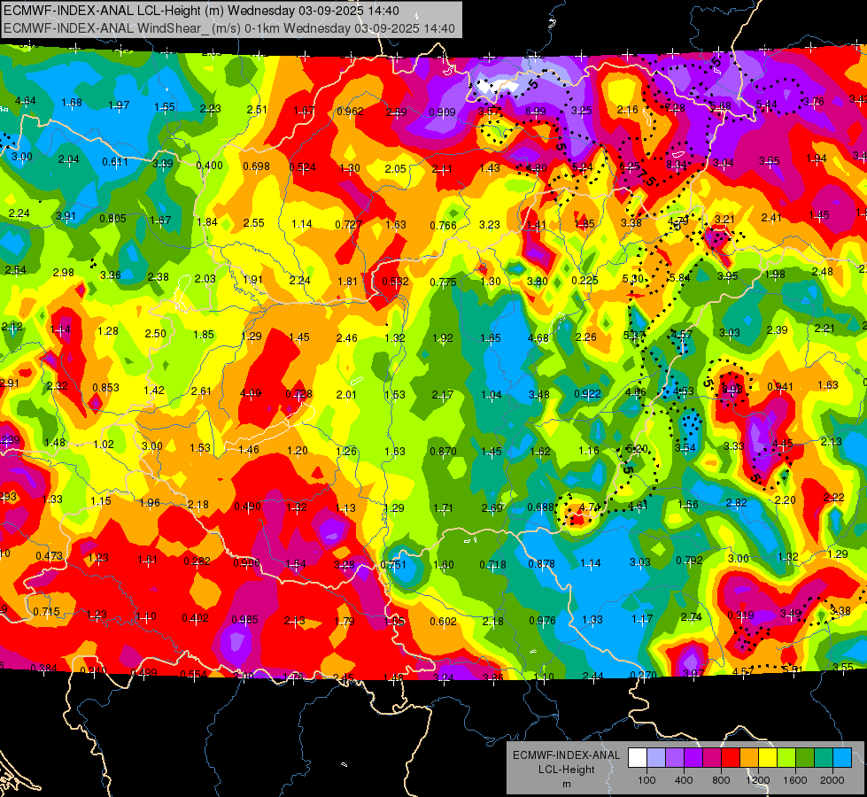Click the grid value 0.766
The width and height of the screenshot is (867, 797).
click(x=444, y=226)
